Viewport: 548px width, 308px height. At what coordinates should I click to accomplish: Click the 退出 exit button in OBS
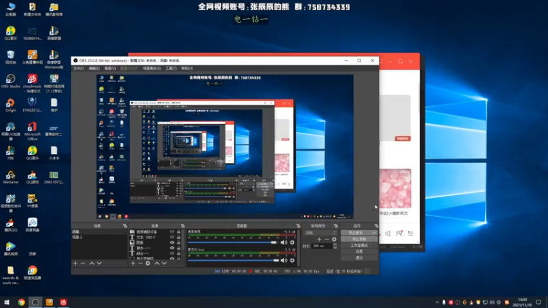tap(359, 258)
